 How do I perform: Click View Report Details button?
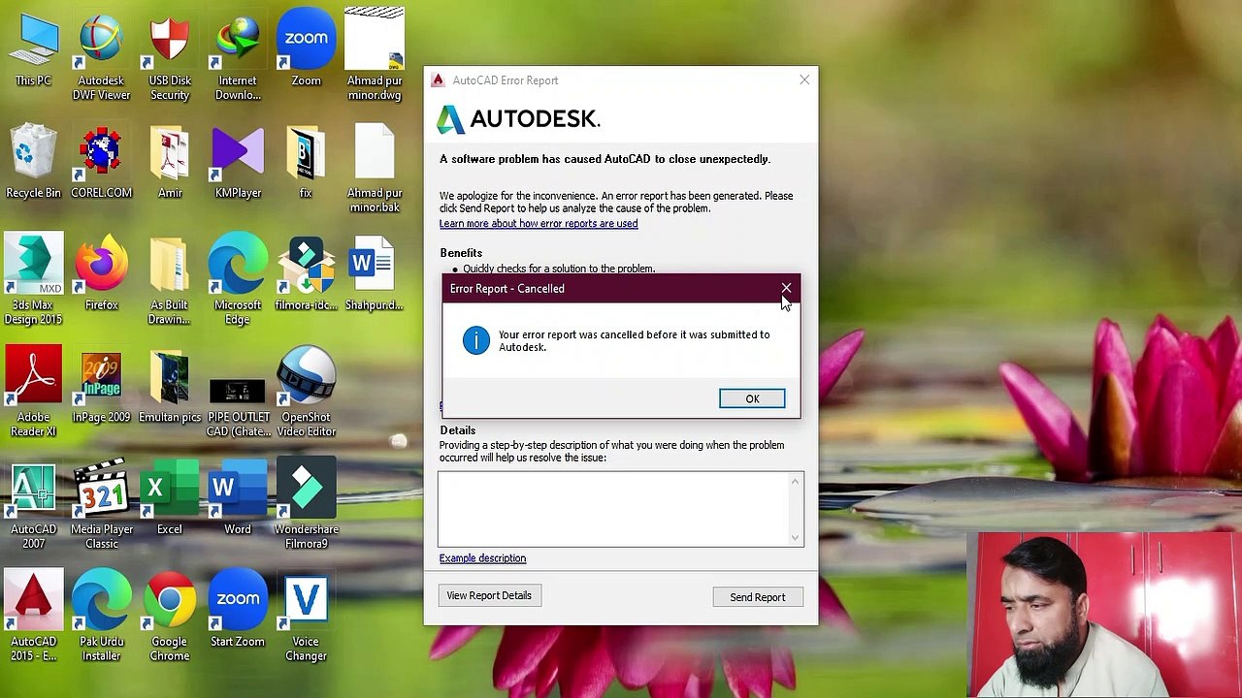point(489,595)
